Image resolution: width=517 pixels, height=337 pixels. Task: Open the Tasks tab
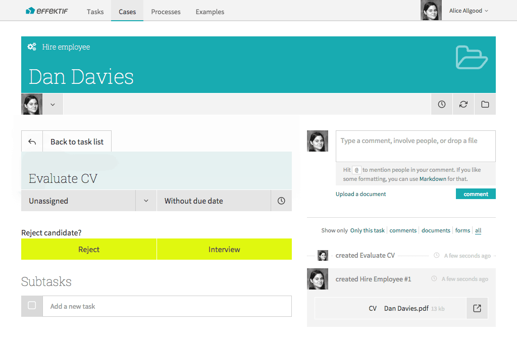[95, 12]
